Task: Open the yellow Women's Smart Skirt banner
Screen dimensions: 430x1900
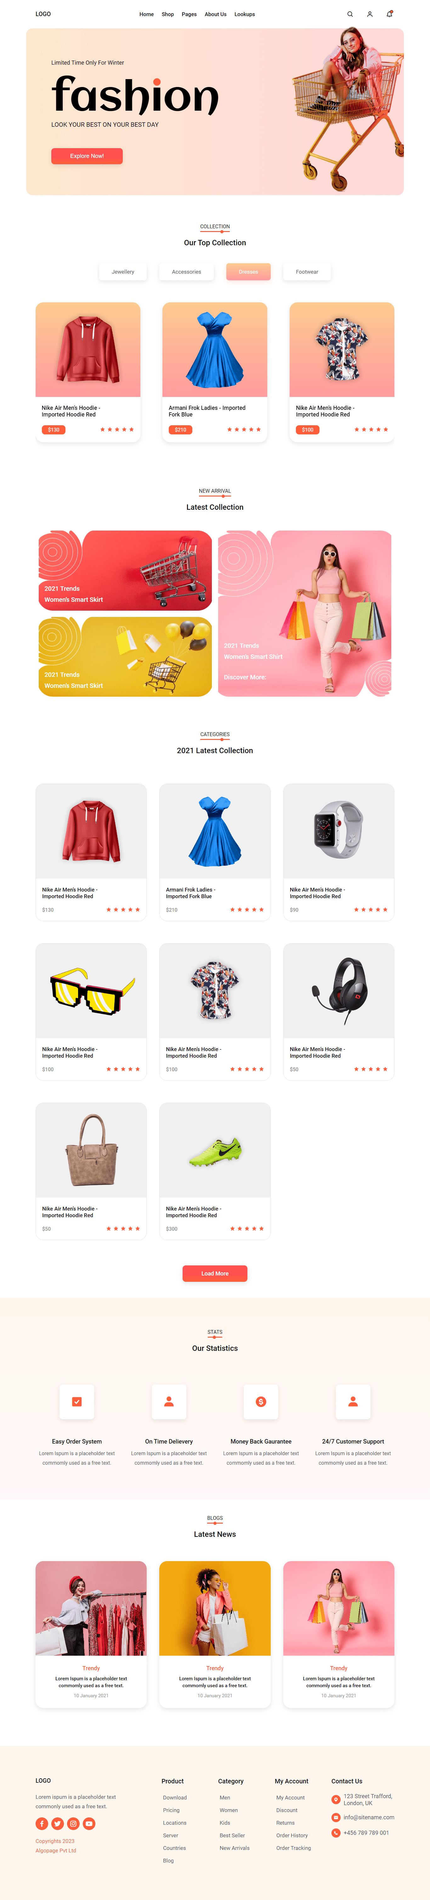Action: coord(125,656)
